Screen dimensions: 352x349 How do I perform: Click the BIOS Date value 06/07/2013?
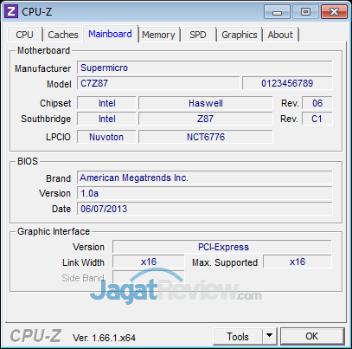coord(205,209)
